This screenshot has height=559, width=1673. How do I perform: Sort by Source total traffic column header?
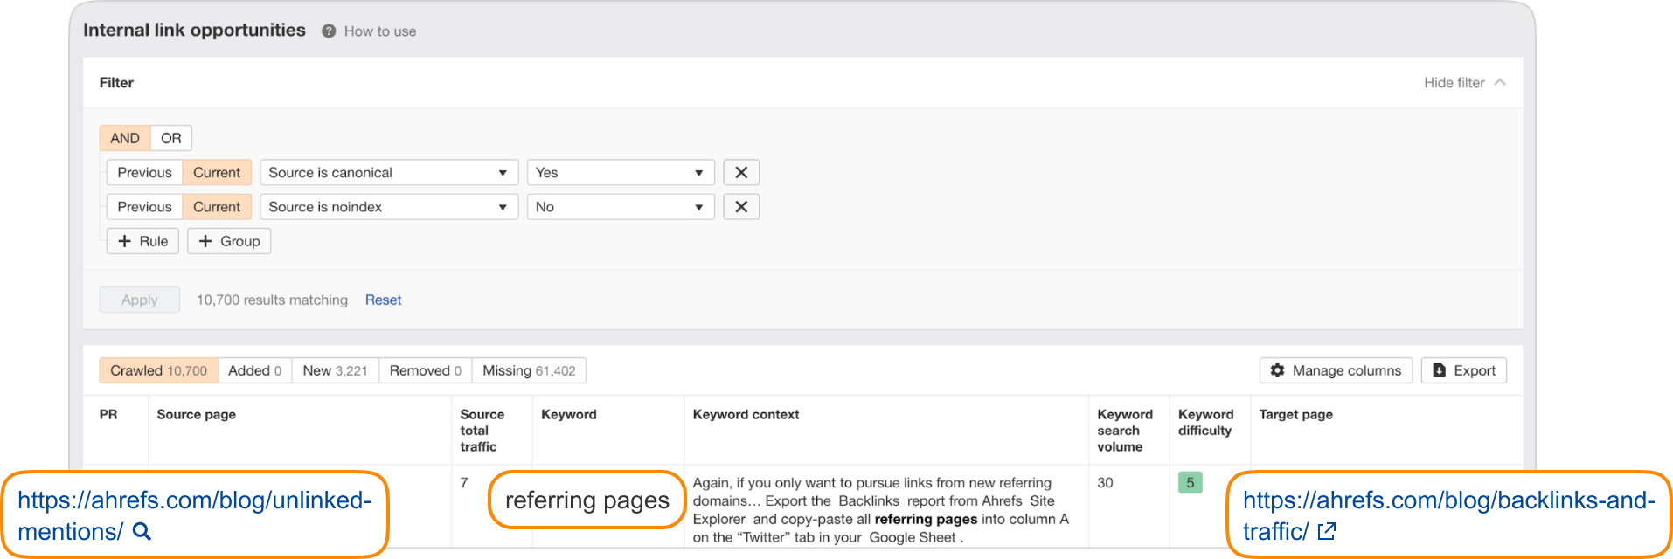click(482, 431)
